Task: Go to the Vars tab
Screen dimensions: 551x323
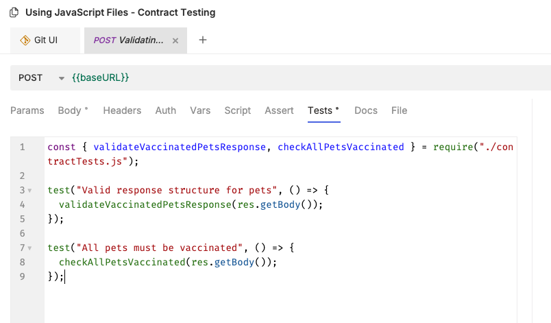Action: [200, 110]
